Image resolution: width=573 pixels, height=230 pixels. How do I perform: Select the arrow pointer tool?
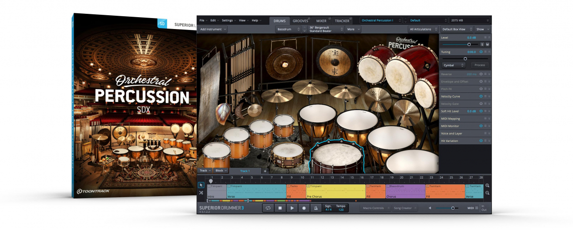pyautogui.click(x=201, y=185)
